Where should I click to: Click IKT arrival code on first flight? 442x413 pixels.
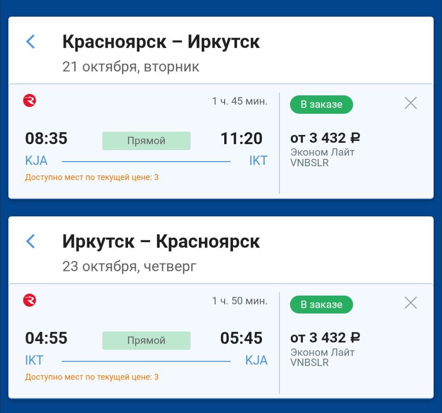(258, 161)
